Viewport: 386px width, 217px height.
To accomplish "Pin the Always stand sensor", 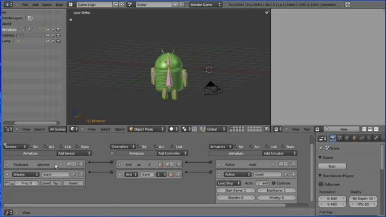I will [74, 174].
